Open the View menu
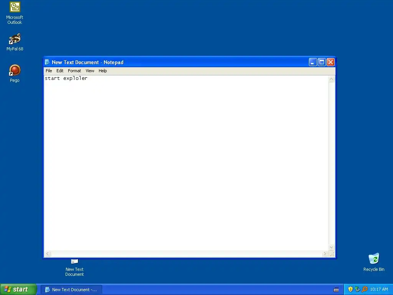 [90, 71]
